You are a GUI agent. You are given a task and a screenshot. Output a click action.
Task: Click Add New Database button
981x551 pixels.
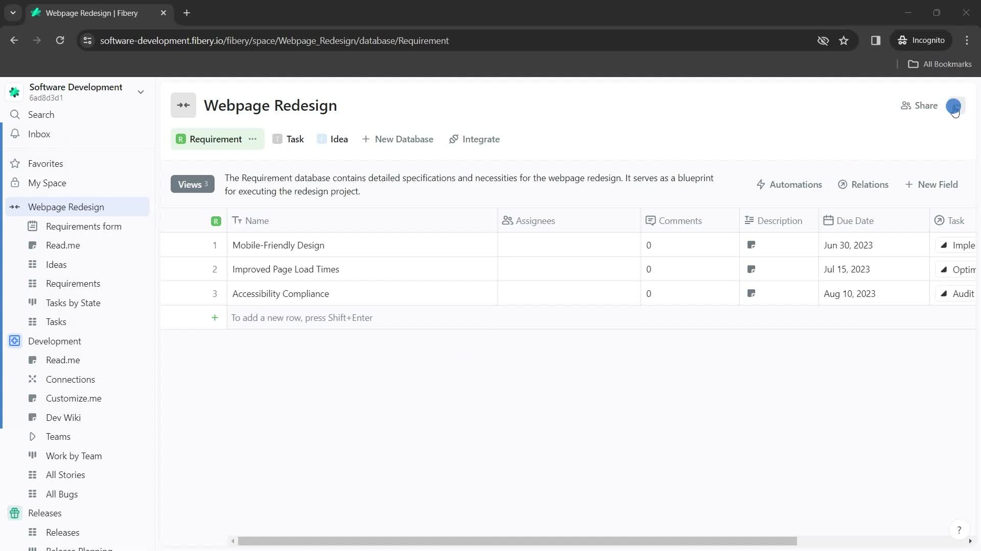pyautogui.click(x=399, y=139)
